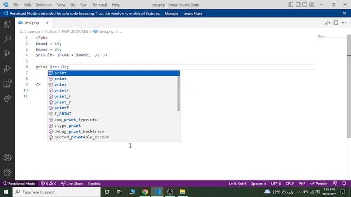The image size is (351, 197).
Task: Click Live Share in status bar
Action: 72,184
